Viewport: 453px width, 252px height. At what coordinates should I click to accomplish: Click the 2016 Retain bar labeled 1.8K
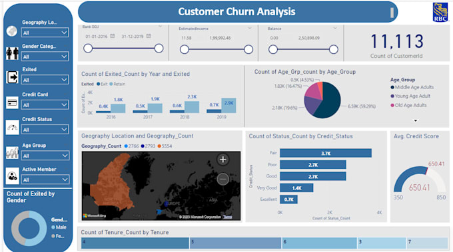coord(118,108)
